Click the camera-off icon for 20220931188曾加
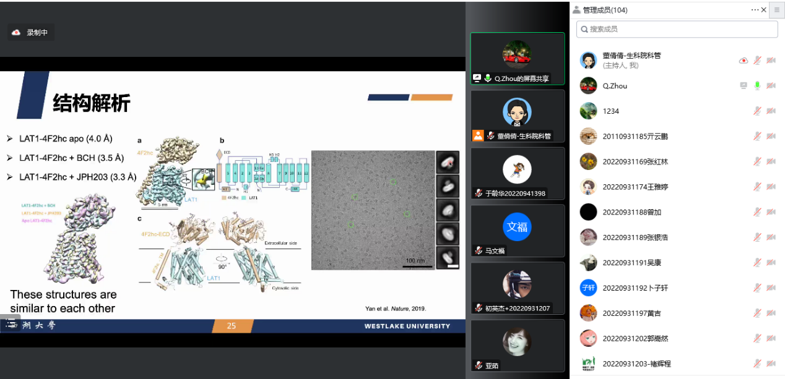Screen dimensions: 785x379 771,212
